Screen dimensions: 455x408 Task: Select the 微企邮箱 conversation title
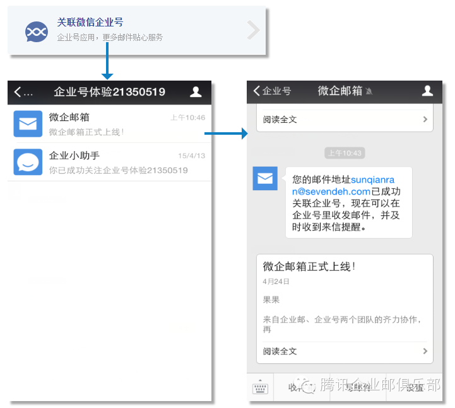point(69,117)
